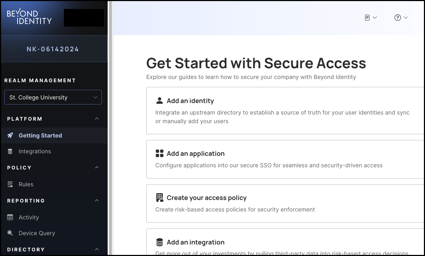
Task: Click the Configure applications into our secure SSO text
Action: point(269,165)
